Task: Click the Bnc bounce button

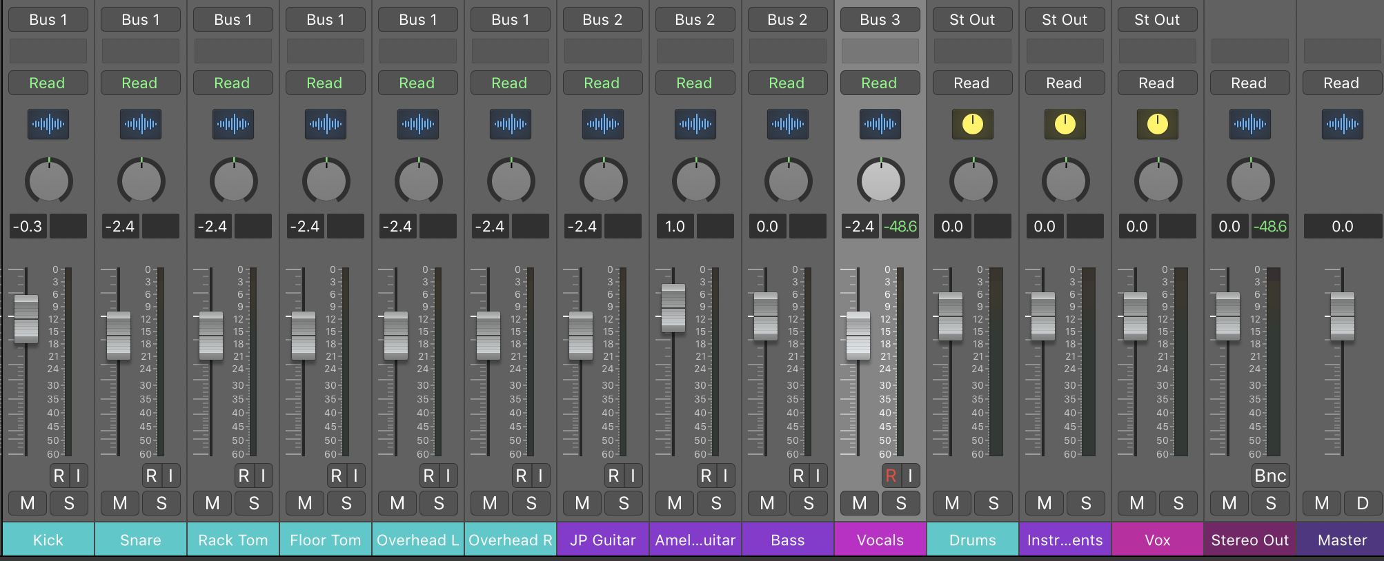Action: tap(1270, 476)
